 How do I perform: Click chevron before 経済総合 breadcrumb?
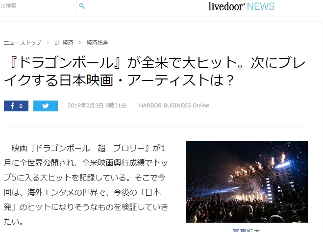(80, 43)
